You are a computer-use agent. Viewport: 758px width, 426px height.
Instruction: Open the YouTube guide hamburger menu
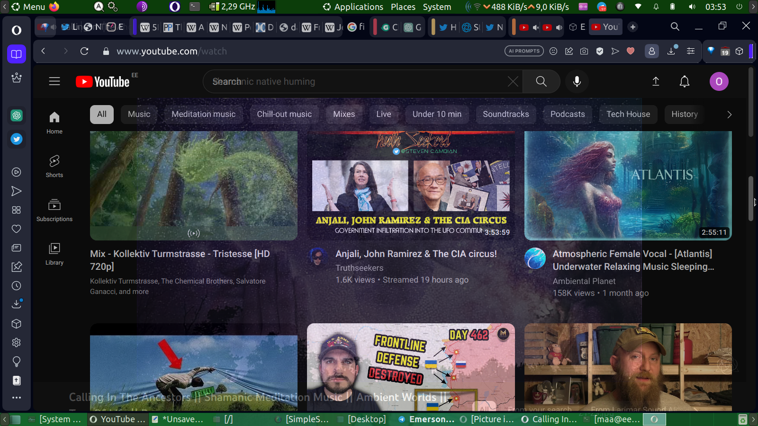tap(54, 81)
